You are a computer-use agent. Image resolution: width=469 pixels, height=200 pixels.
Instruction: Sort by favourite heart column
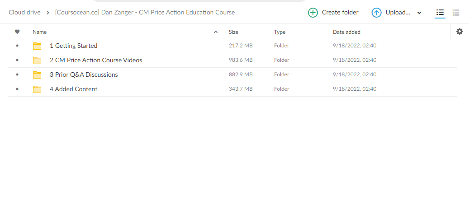coord(17,32)
